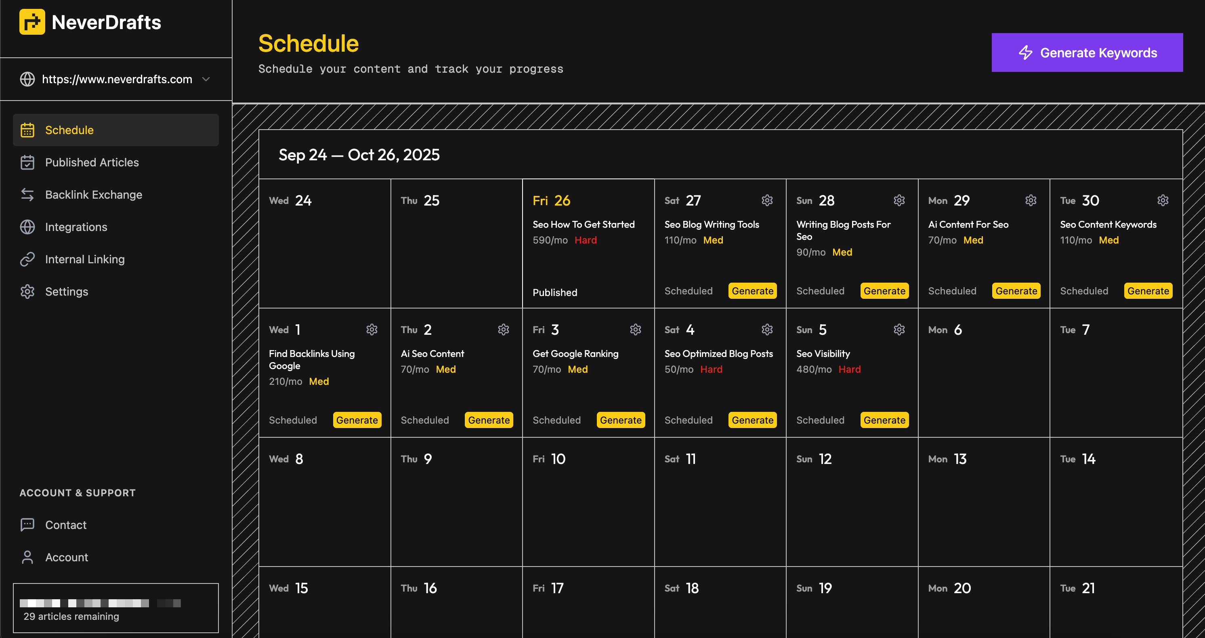The width and height of the screenshot is (1205, 638).
Task: Open settings gear for Sun 5
Action: point(899,330)
